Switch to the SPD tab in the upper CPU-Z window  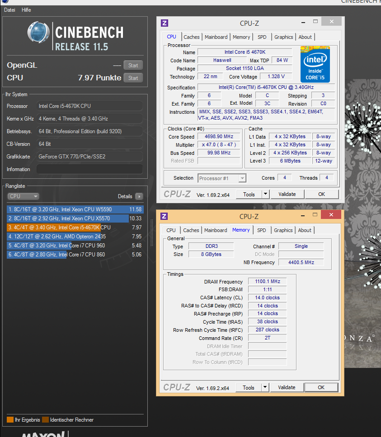[262, 37]
